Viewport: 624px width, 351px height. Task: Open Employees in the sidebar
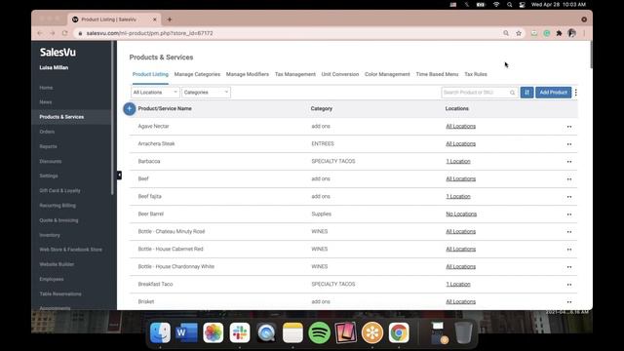pyautogui.click(x=52, y=280)
